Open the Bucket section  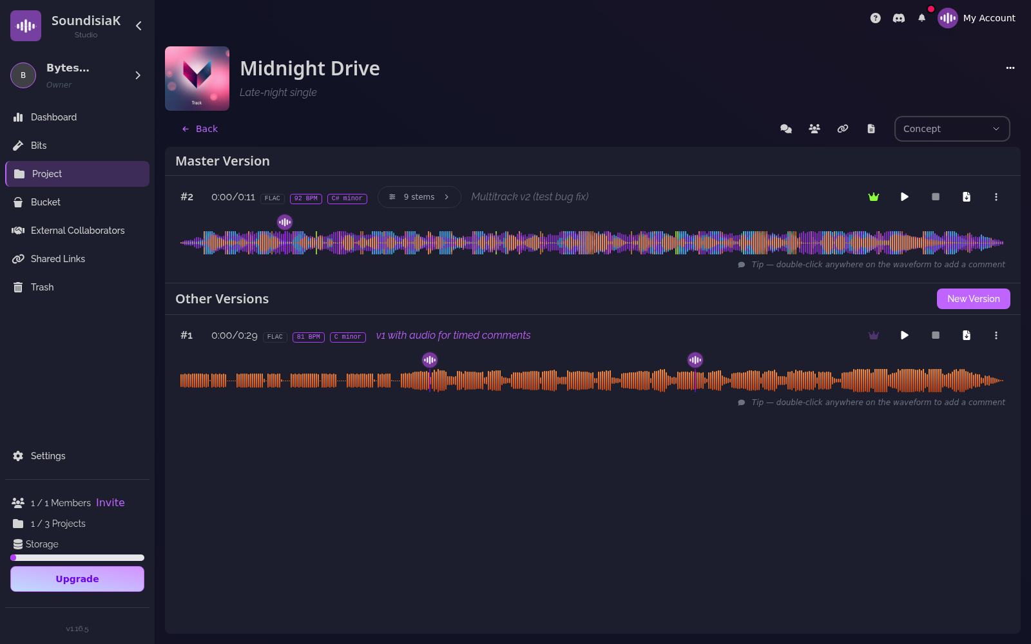77,202
